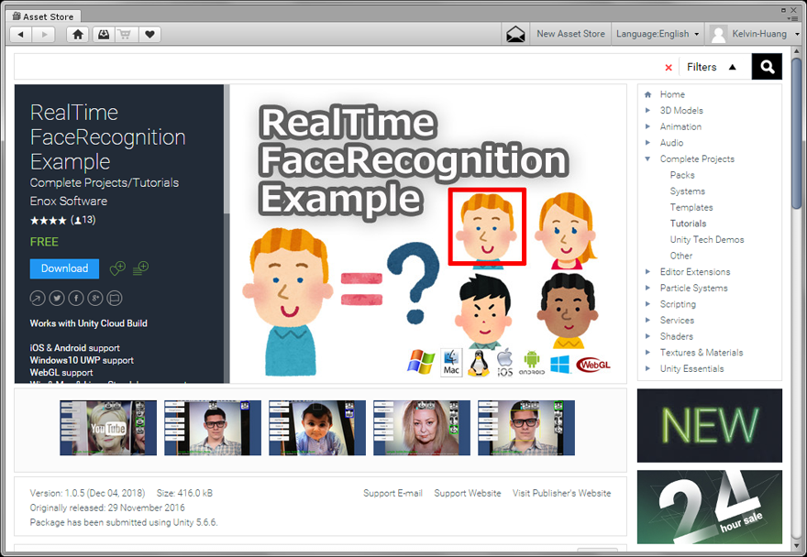Open the Support Website link
Viewport: 807px width, 557px height.
(468, 493)
